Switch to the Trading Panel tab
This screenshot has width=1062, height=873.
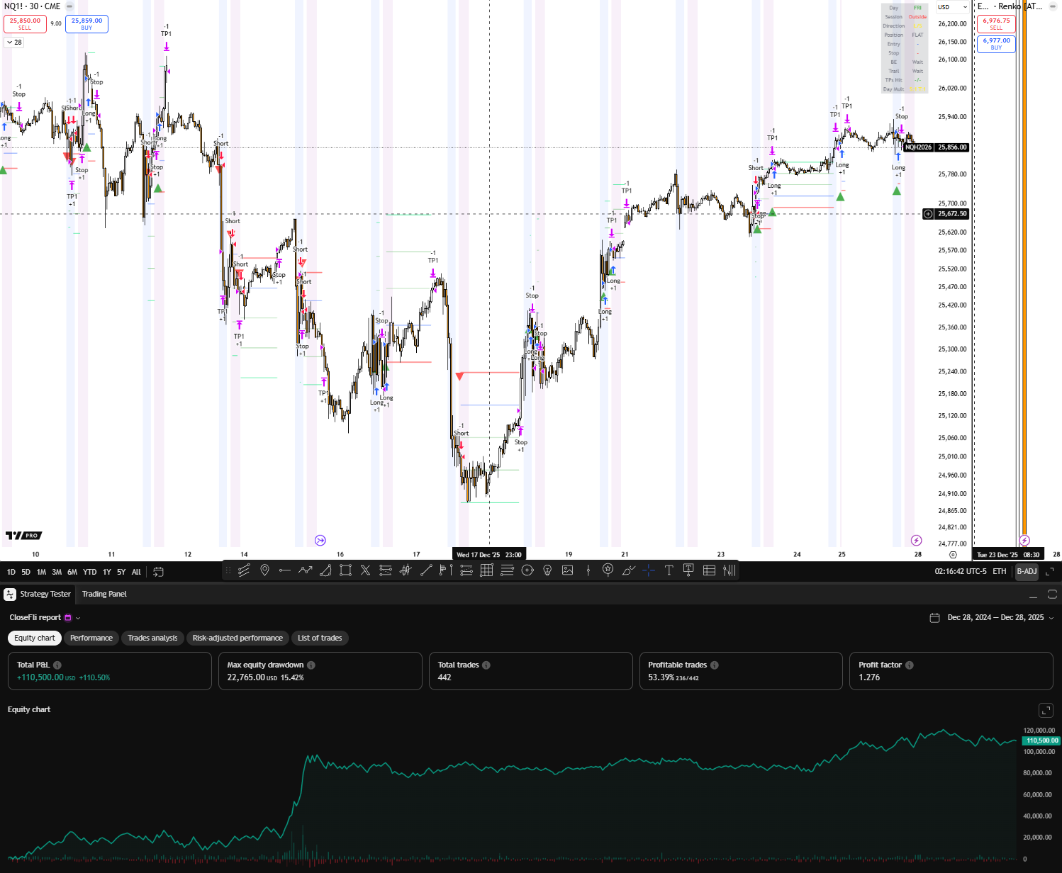pyautogui.click(x=104, y=595)
